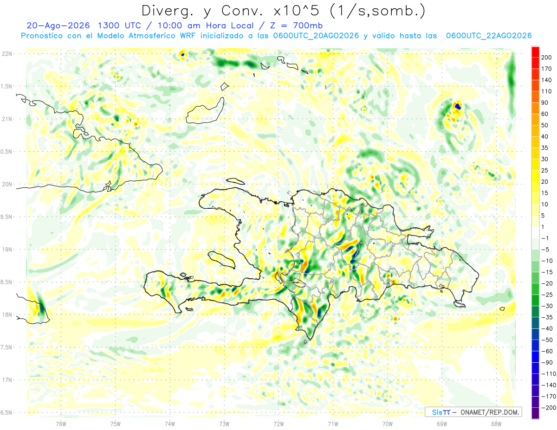The height and width of the screenshot is (430, 557).
Task: Click the '-5' value on the color scale
Action: pos(546,250)
